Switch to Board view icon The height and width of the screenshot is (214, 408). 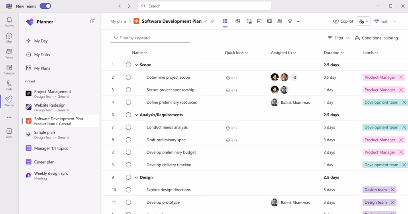click(237, 21)
